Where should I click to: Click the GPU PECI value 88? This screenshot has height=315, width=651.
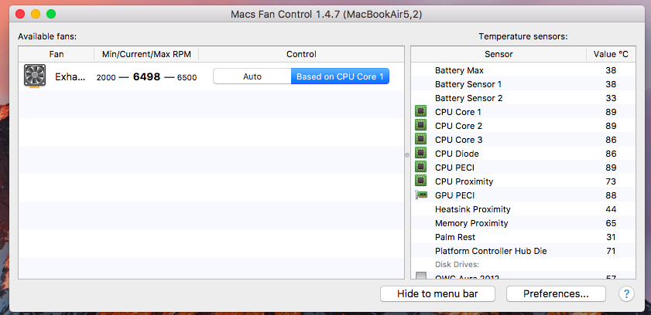click(x=611, y=195)
